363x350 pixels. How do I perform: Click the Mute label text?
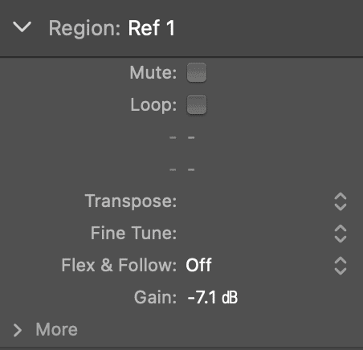(x=153, y=72)
